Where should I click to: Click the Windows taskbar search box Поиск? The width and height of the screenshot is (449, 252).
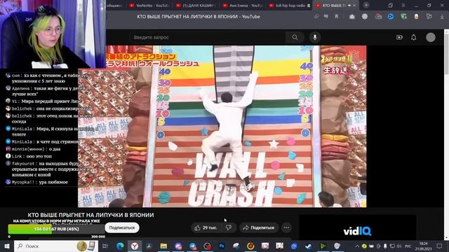point(56,246)
